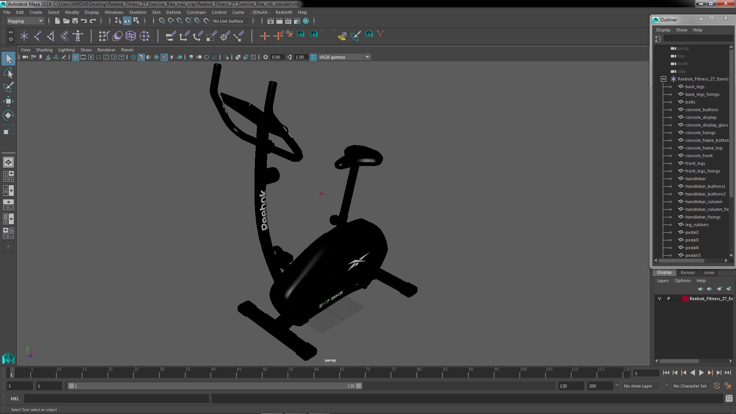736x414 pixels.
Task: Click the playback end time field 120
Action: (570, 386)
